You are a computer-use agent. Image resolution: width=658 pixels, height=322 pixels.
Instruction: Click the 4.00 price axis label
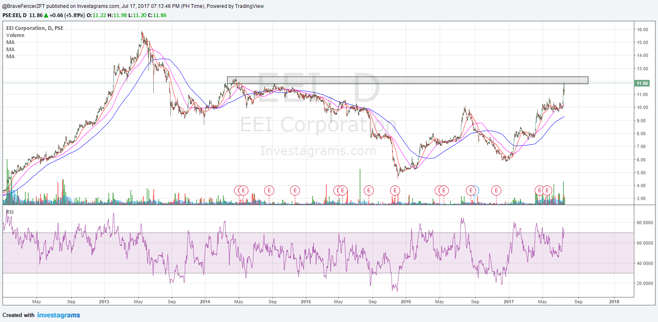[x=641, y=186]
